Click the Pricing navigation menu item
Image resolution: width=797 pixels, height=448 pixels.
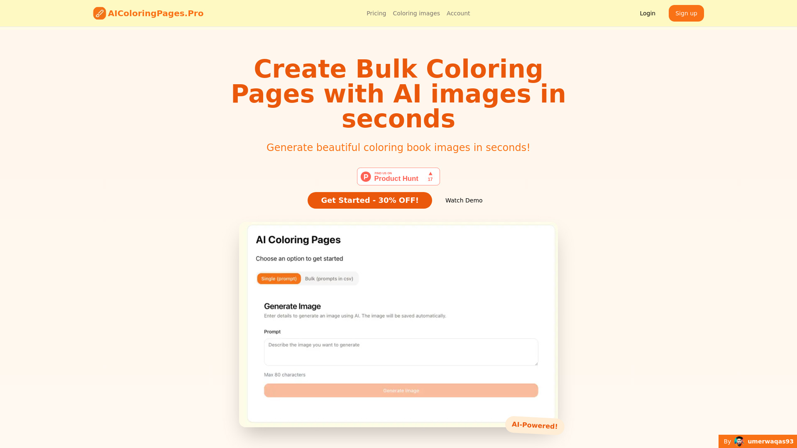click(376, 13)
